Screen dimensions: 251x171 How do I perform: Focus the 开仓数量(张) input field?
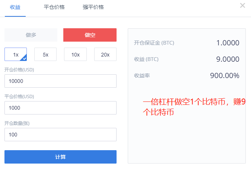[x=60, y=135]
